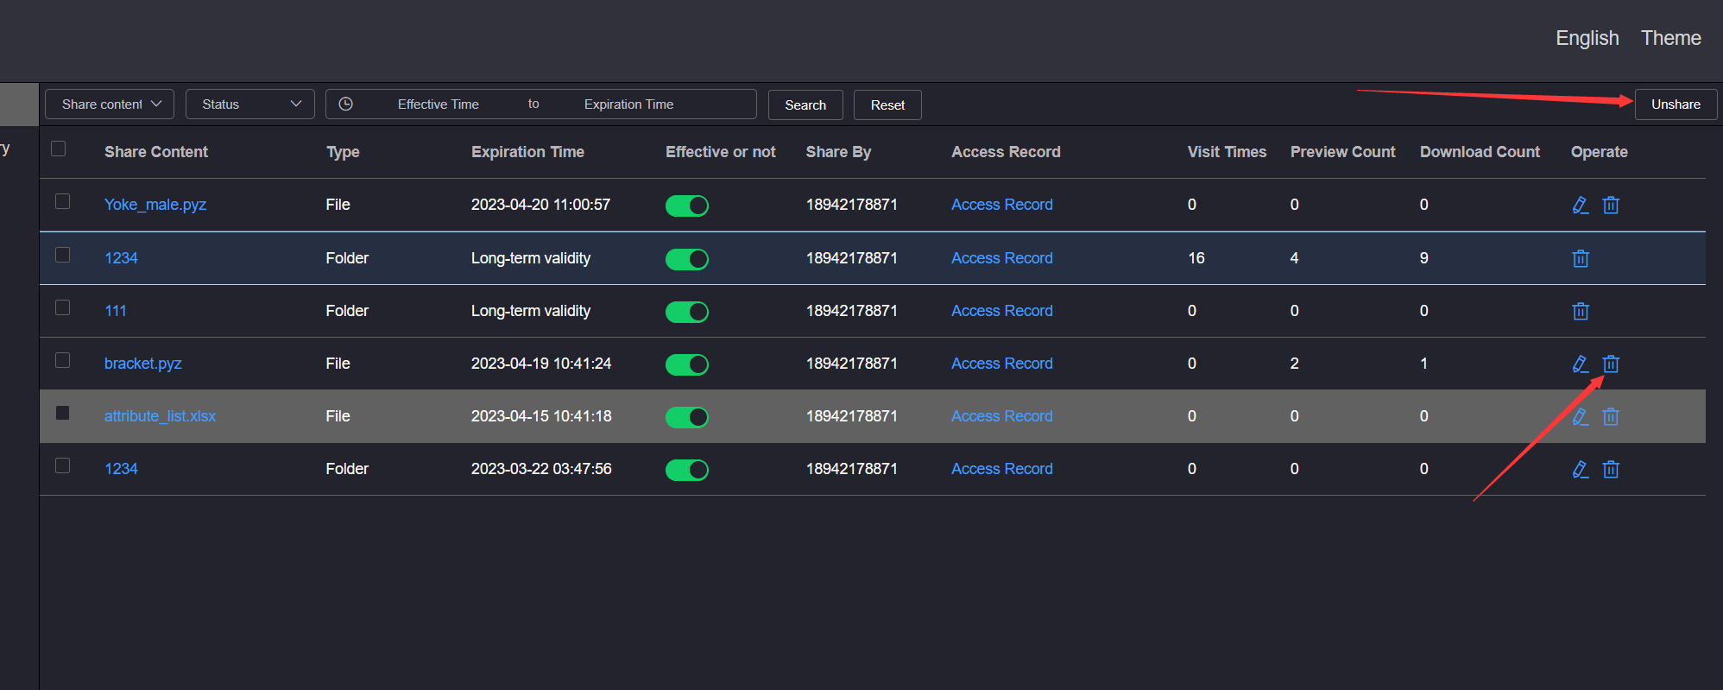Screen dimensions: 1723x690
Task: Click the Preview Count column header
Action: point(1342,152)
